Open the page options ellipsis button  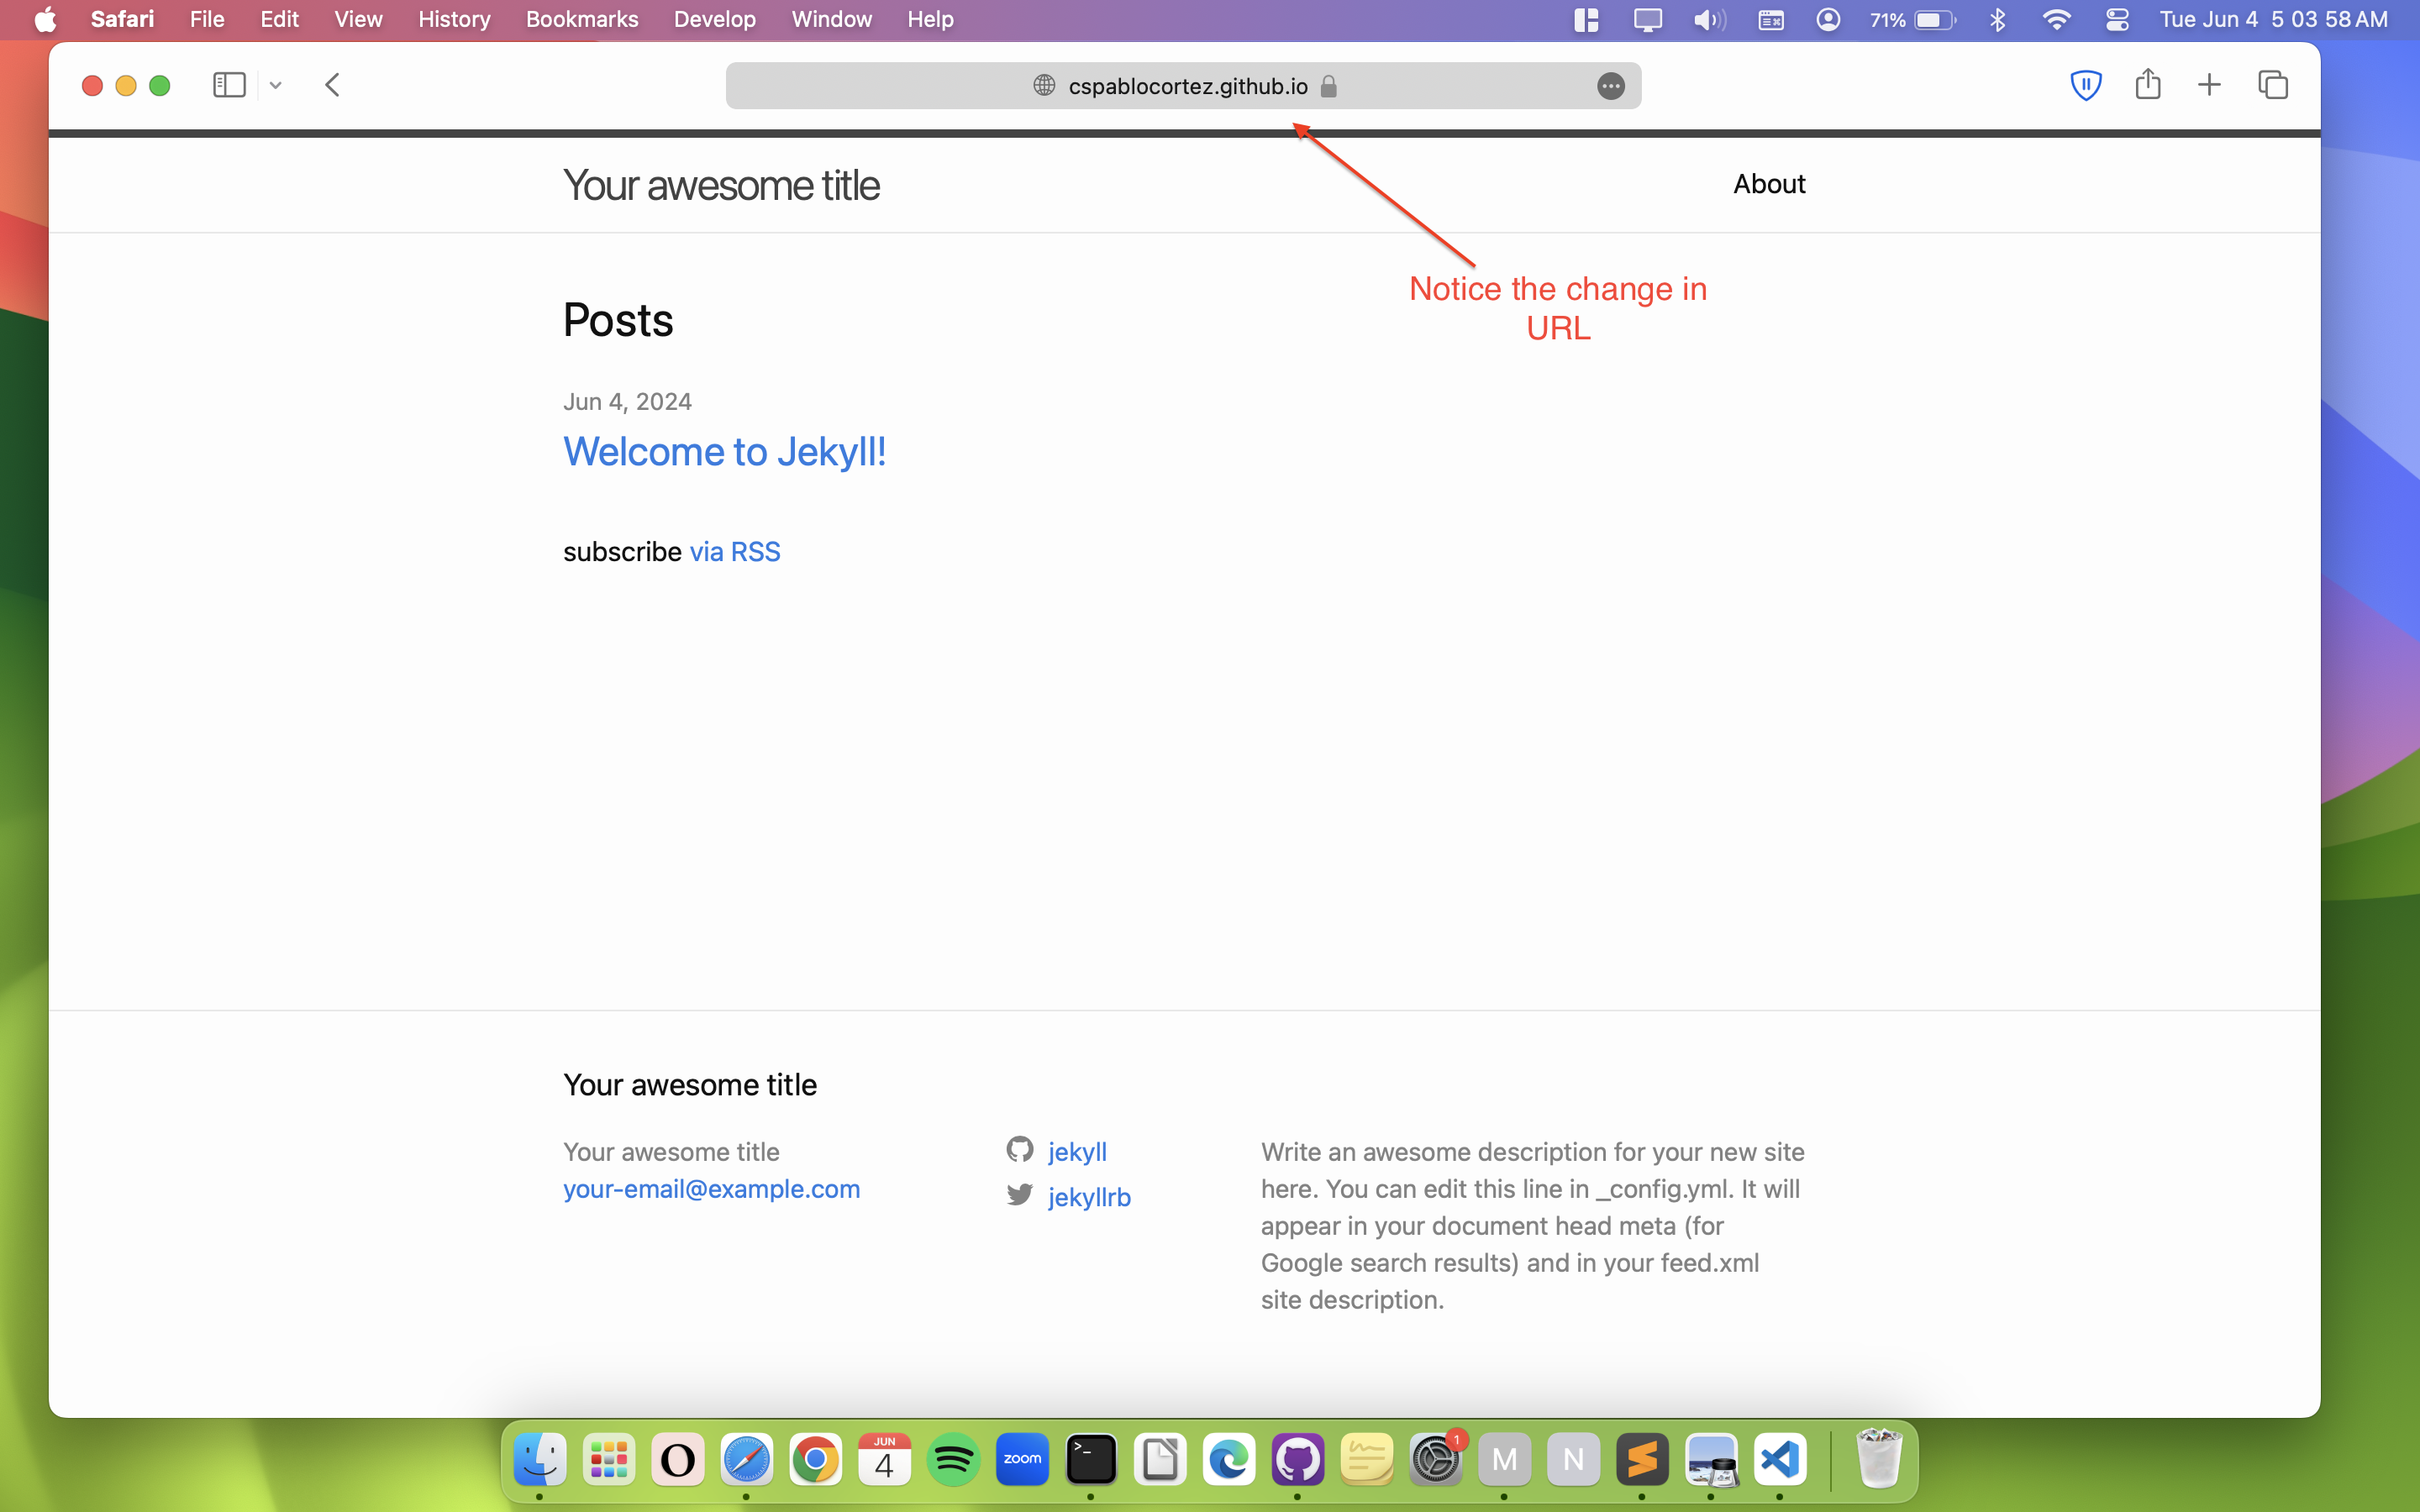point(1610,86)
